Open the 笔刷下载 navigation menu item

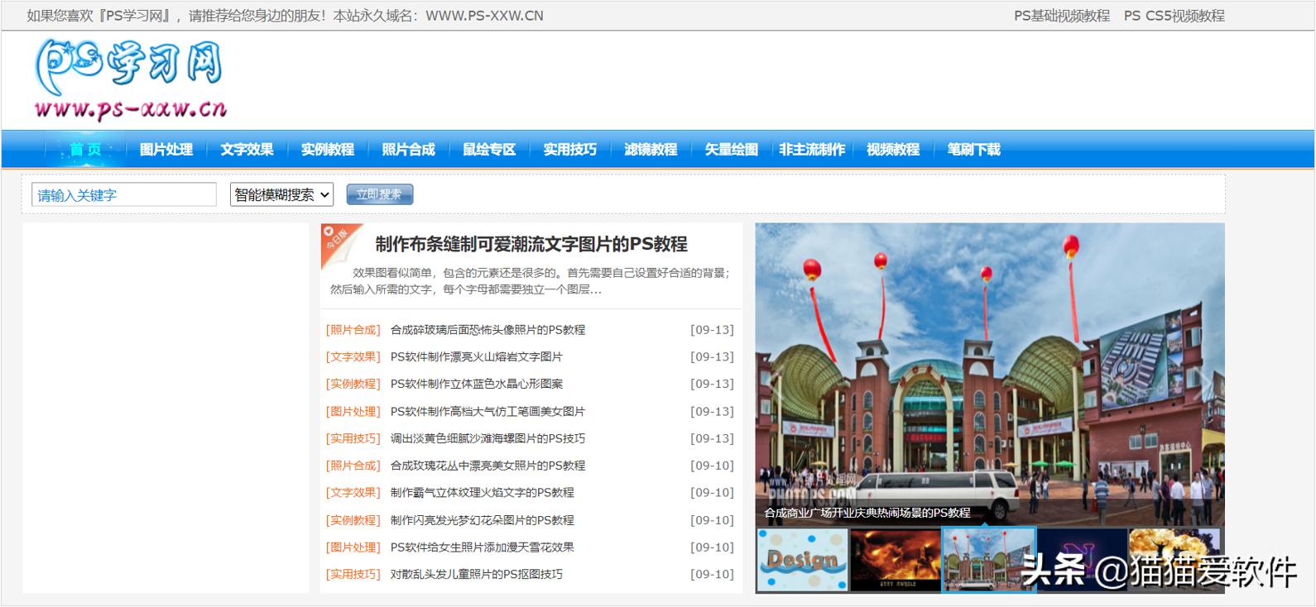[974, 150]
